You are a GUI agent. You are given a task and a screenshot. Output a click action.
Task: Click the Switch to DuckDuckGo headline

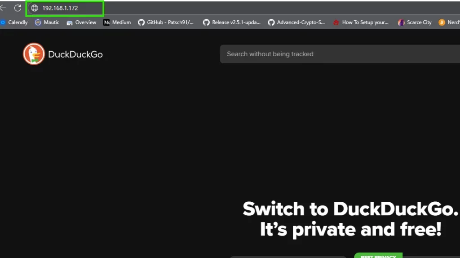[350, 209]
